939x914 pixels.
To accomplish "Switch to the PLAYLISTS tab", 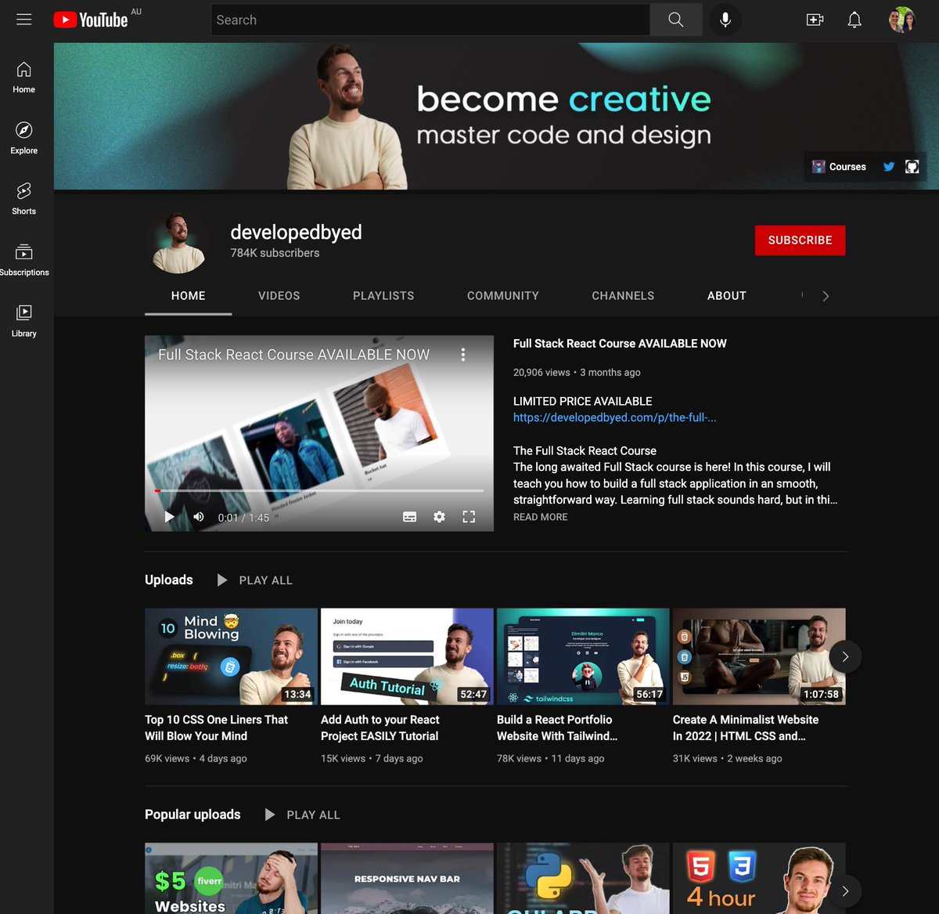I will click(x=383, y=296).
